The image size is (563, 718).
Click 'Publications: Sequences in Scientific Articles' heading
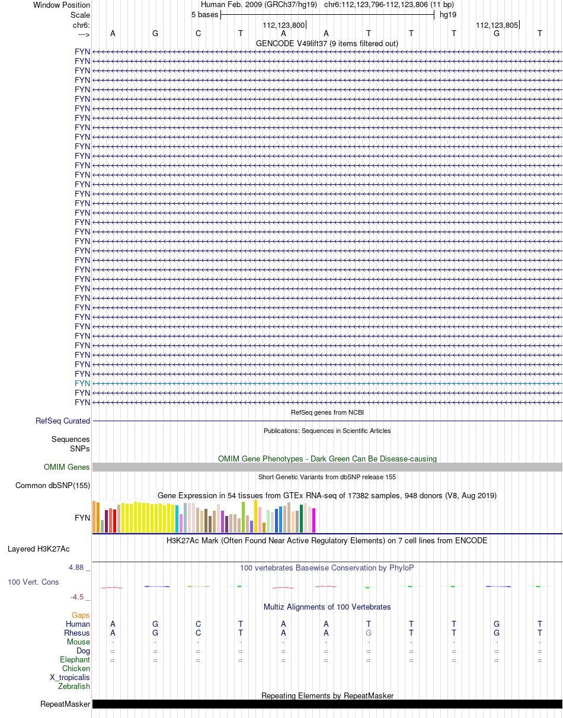(x=327, y=431)
